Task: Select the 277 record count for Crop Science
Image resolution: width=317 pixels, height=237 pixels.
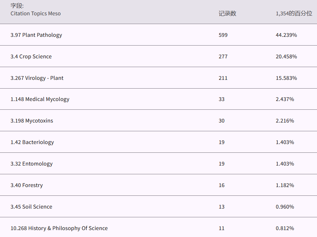Action: click(x=223, y=57)
